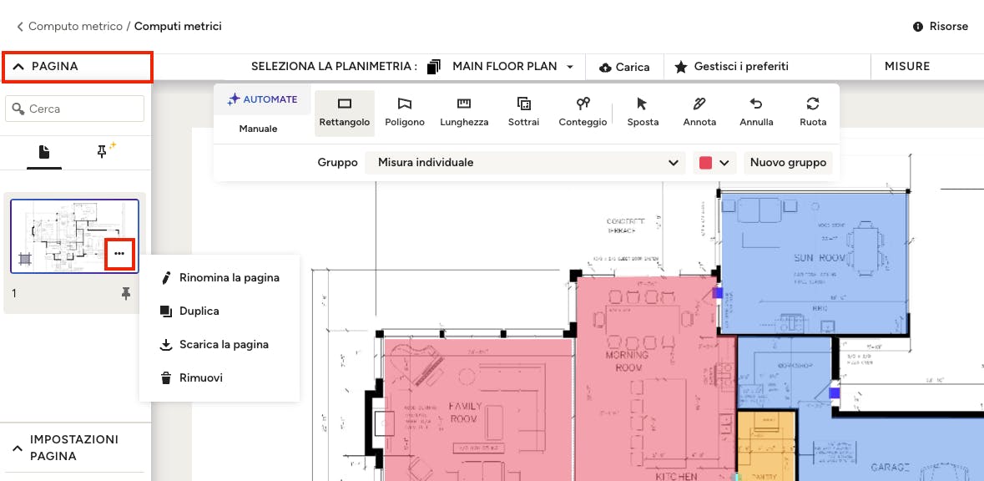Toggle pin on page 1
Screen dimensions: 984x481
click(x=126, y=293)
